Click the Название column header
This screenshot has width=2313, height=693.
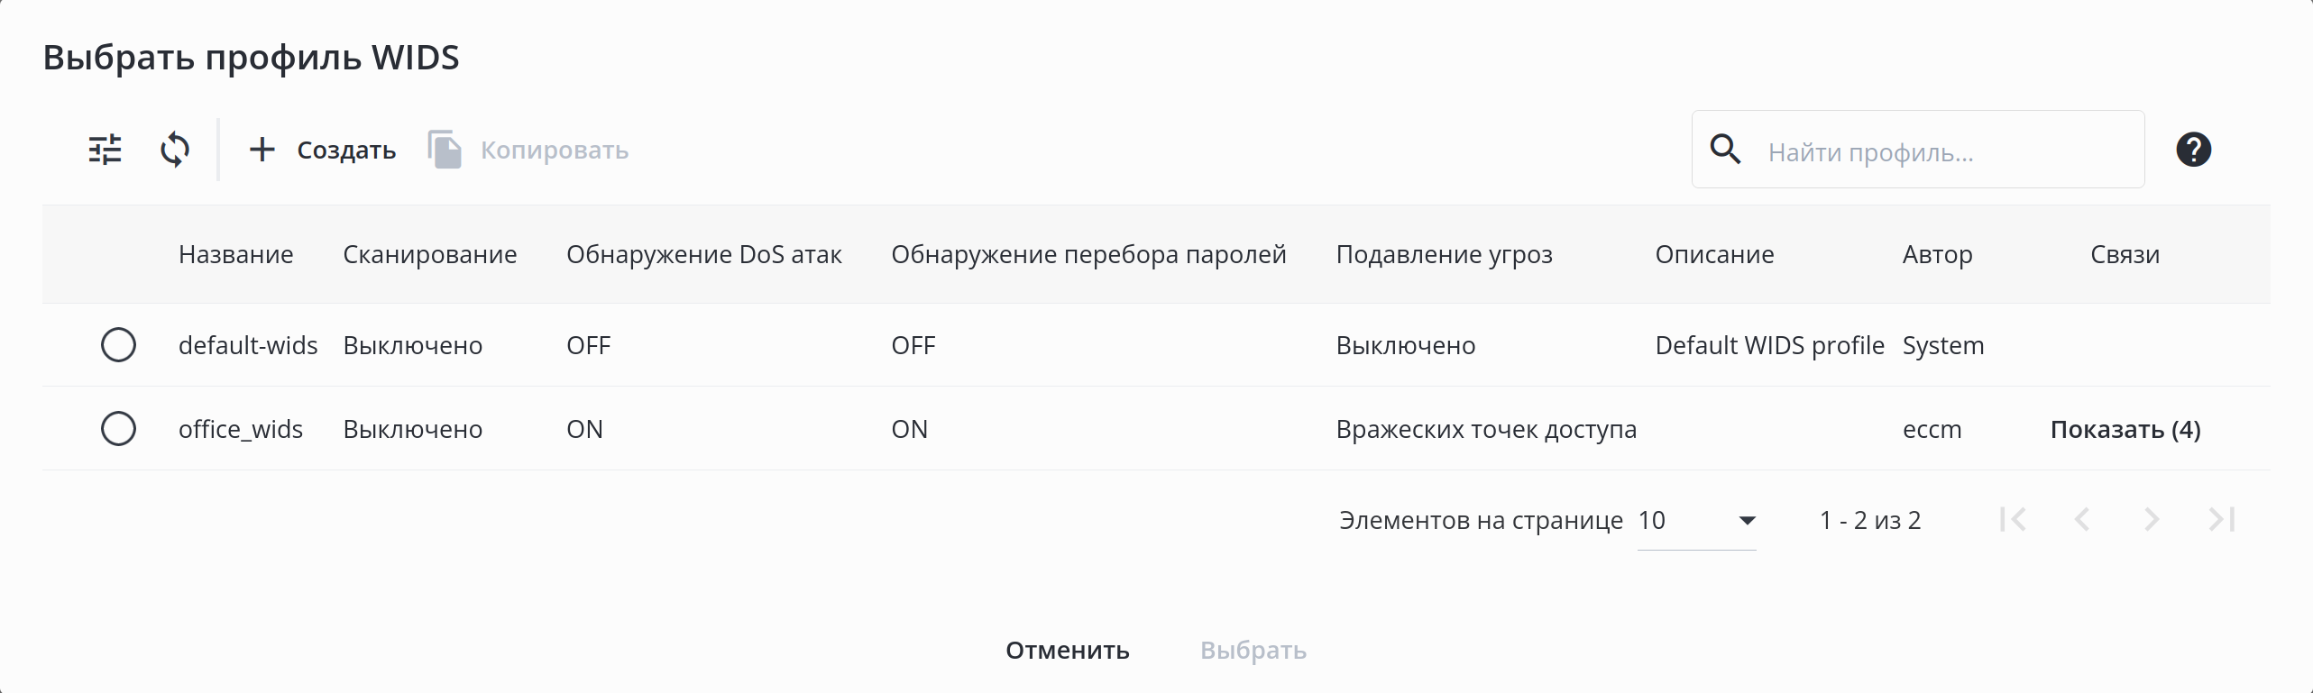pos(235,255)
